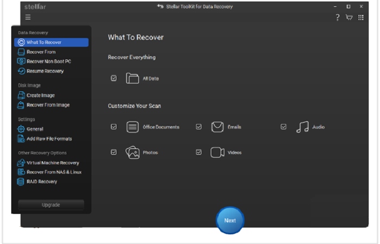This screenshot has height=244, width=380.
Task: Maximize the Stellar Toolkit window
Action: (349, 7)
